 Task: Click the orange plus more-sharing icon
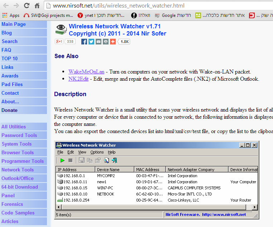[112, 42]
